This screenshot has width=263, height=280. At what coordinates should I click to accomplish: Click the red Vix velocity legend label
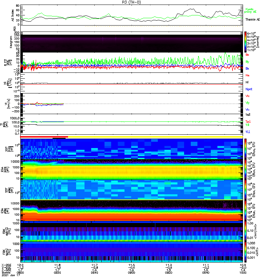[x=248, y=96]
